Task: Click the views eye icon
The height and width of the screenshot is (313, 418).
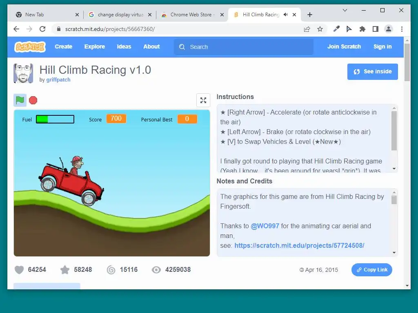Action: [156, 270]
